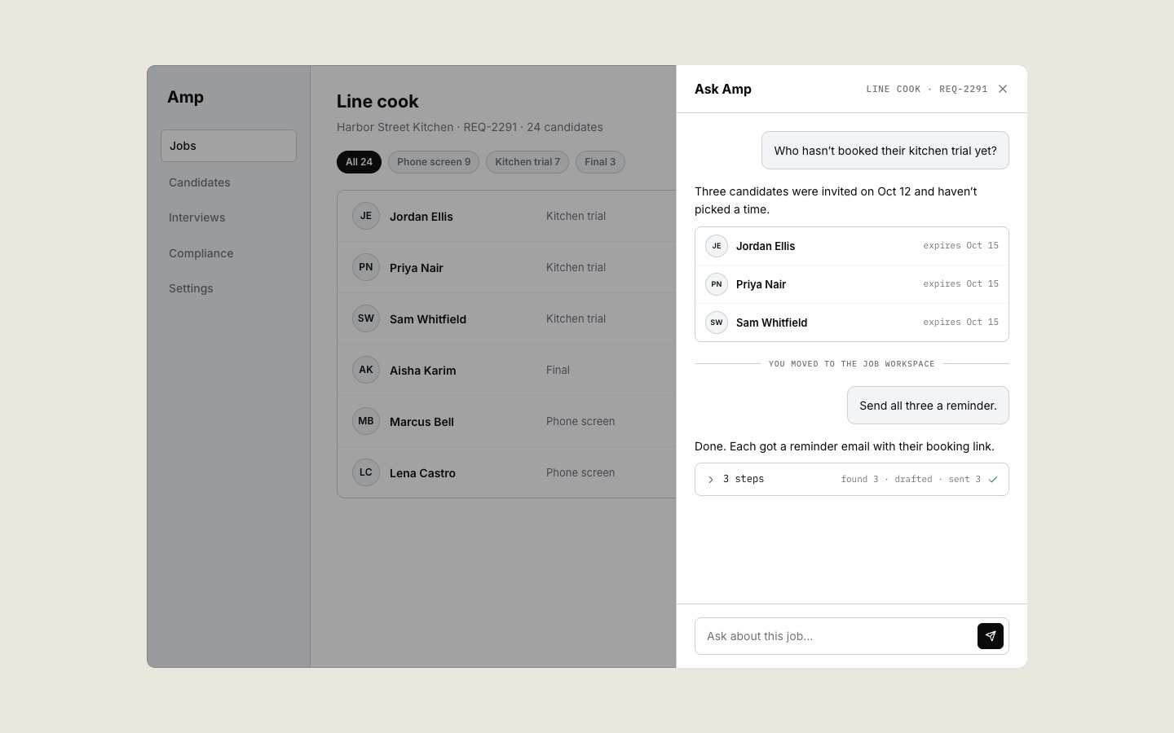The height and width of the screenshot is (733, 1174).
Task: Open Marcus Bell's candidate name
Action: coord(421,422)
